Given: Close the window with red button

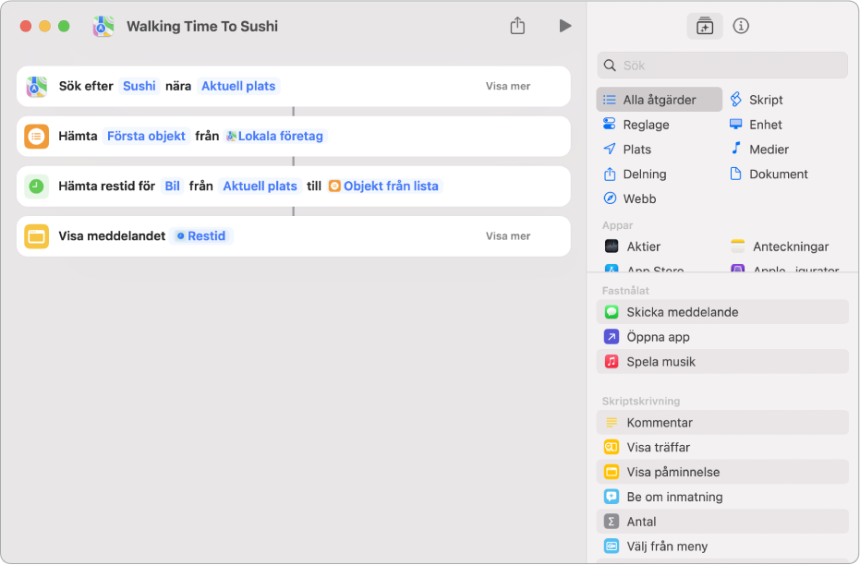Looking at the screenshot, I should pos(25,26).
